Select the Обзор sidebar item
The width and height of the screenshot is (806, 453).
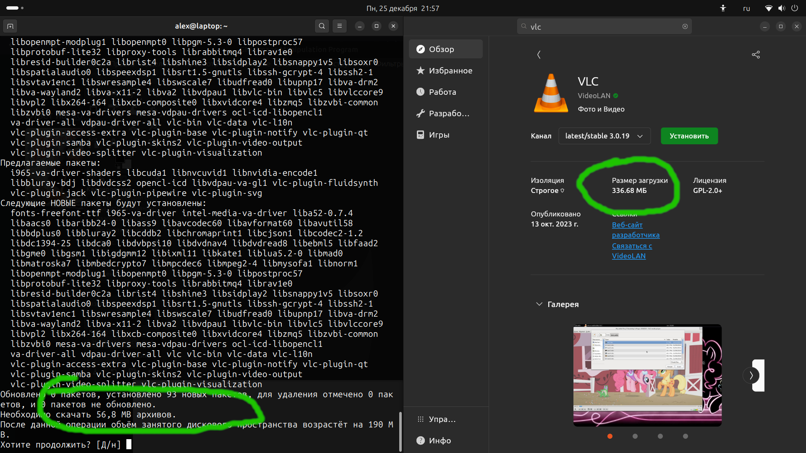tap(446, 49)
